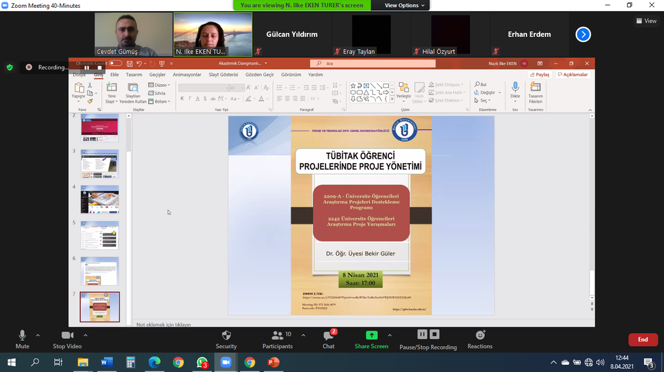This screenshot has width=664, height=372.
Task: Open PowerPoint from the Windows taskbar
Action: click(x=274, y=362)
